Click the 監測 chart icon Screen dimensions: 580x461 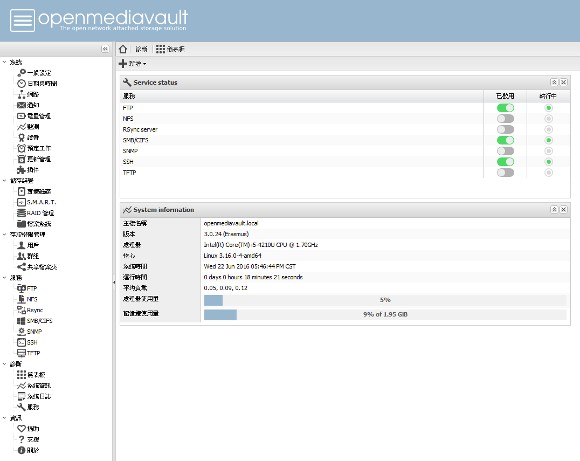click(22, 127)
